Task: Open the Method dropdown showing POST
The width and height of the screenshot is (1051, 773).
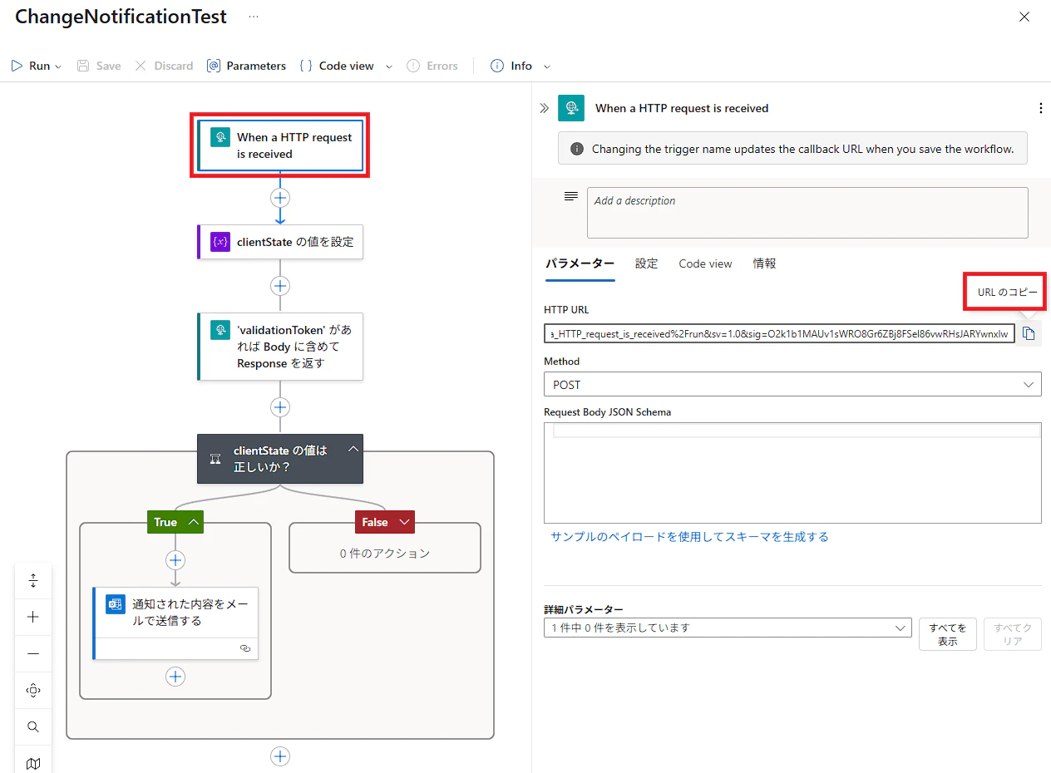Action: [792, 385]
